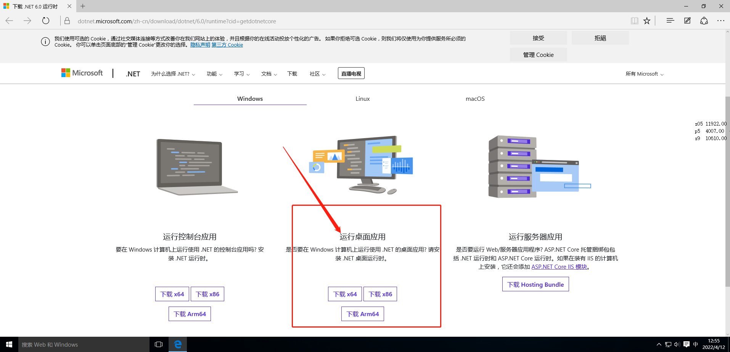This screenshot has width=730, height=352.
Task: Expand the 功能 dropdown menu
Action: pos(214,74)
